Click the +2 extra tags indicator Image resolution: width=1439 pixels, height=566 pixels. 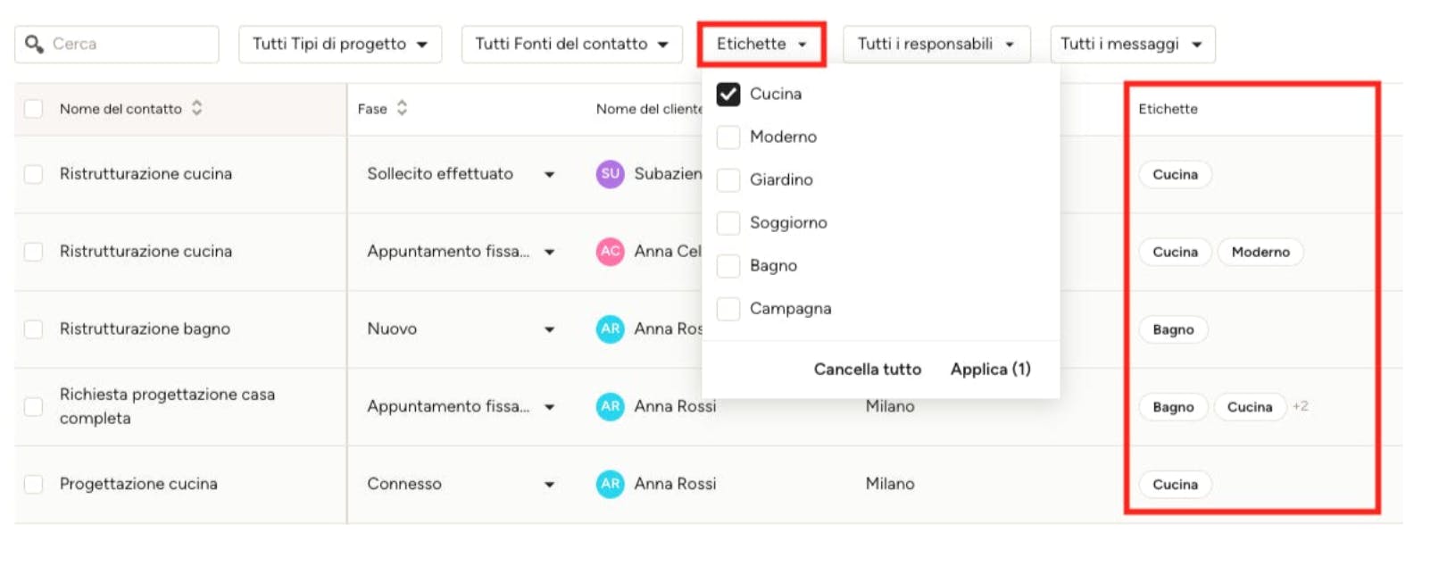pyautogui.click(x=1301, y=406)
